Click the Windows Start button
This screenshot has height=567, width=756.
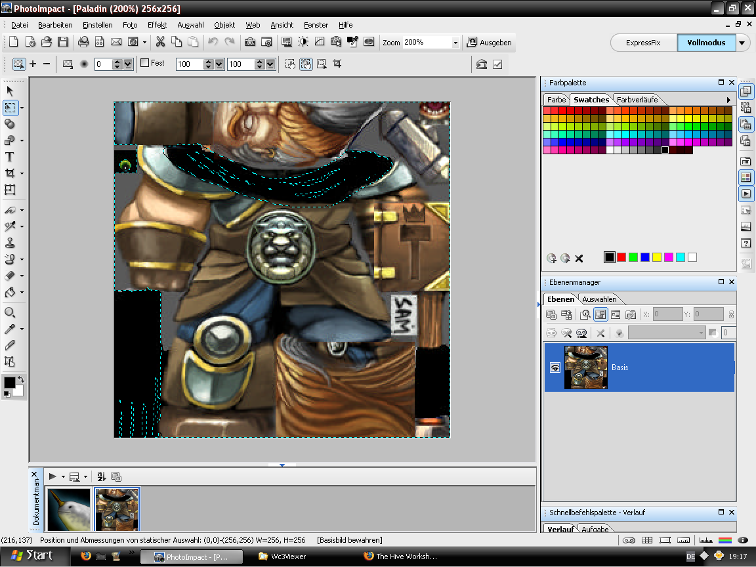(33, 556)
